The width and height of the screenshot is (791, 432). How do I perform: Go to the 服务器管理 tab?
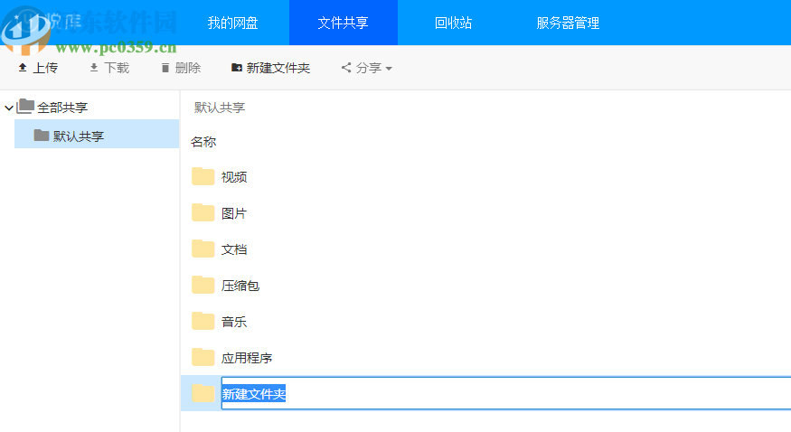(568, 23)
